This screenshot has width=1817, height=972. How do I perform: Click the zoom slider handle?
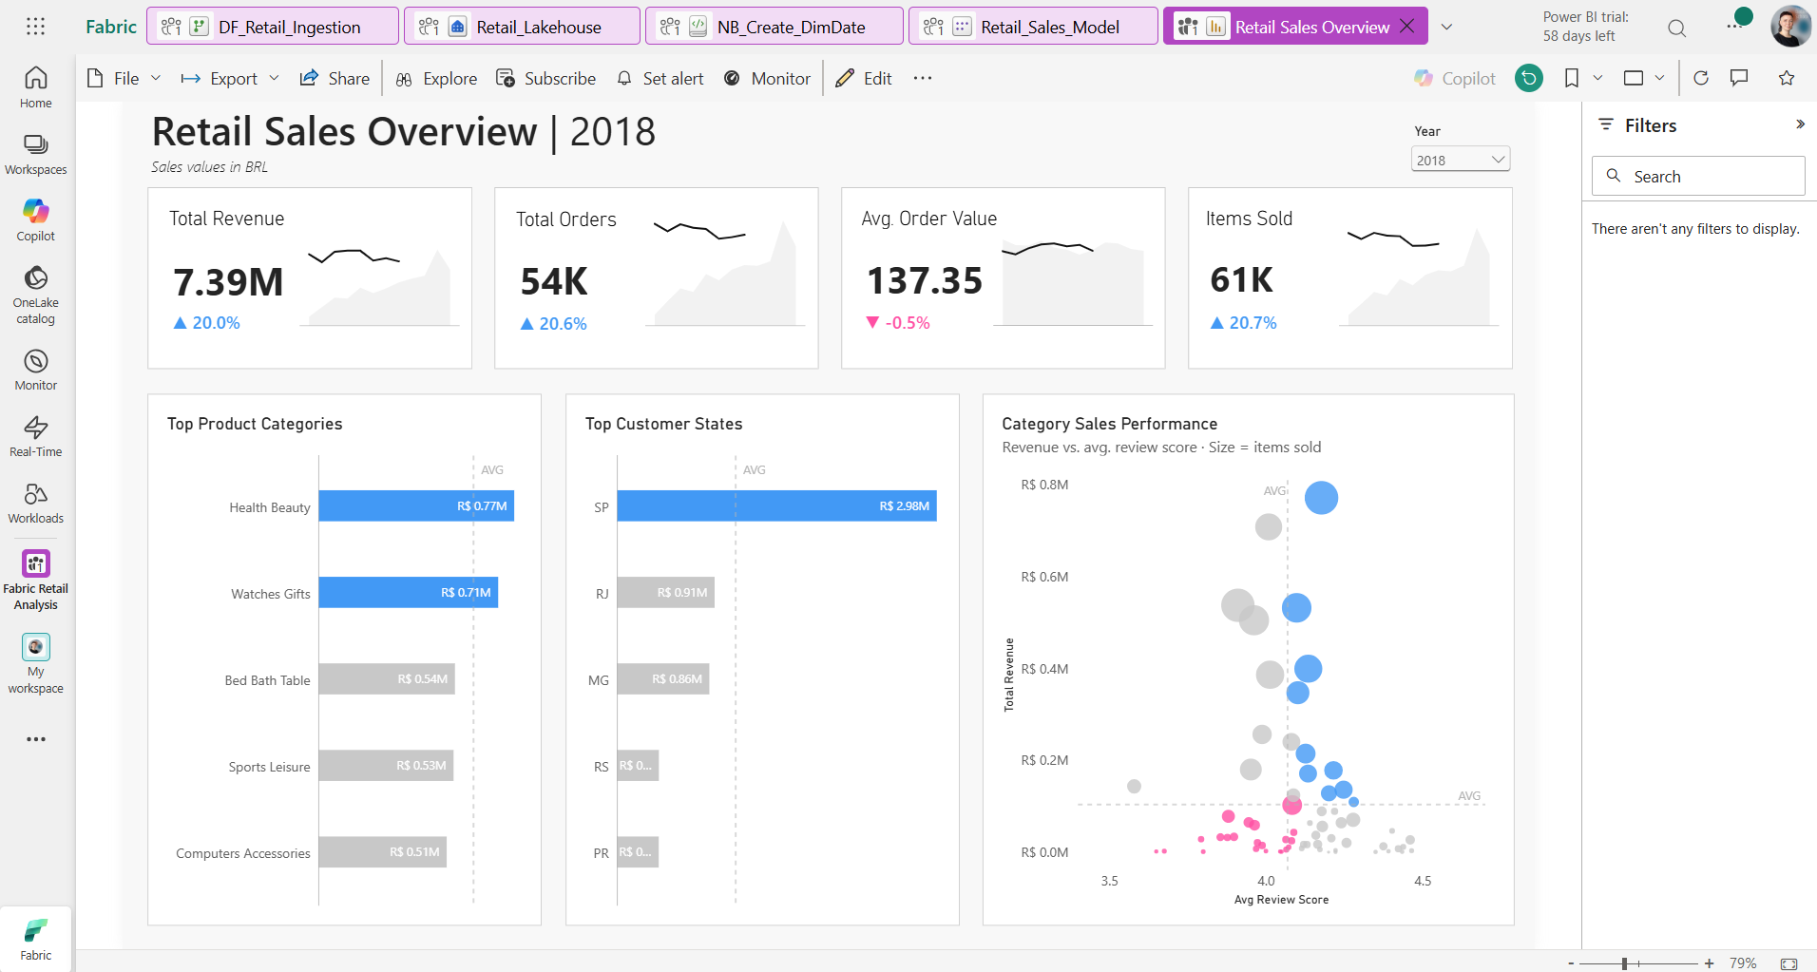[x=1625, y=963]
